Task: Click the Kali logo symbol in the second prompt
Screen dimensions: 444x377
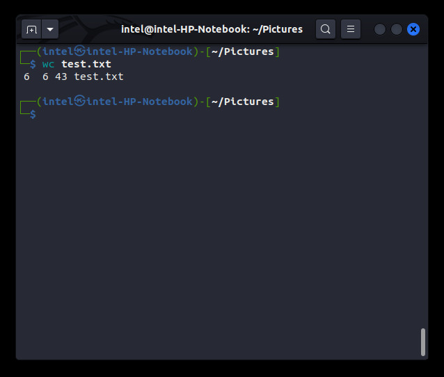Action: (x=80, y=101)
